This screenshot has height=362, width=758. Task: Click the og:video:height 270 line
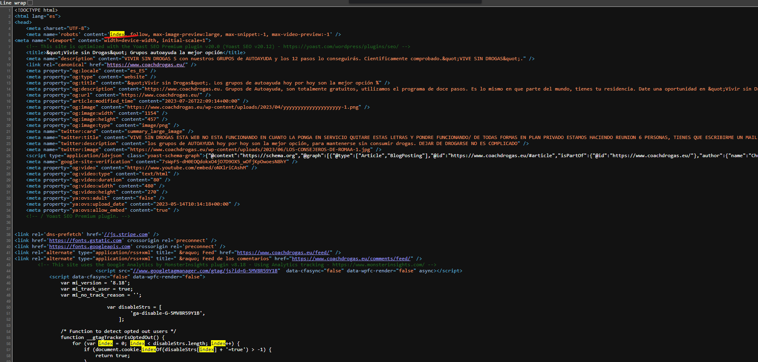tap(97, 192)
